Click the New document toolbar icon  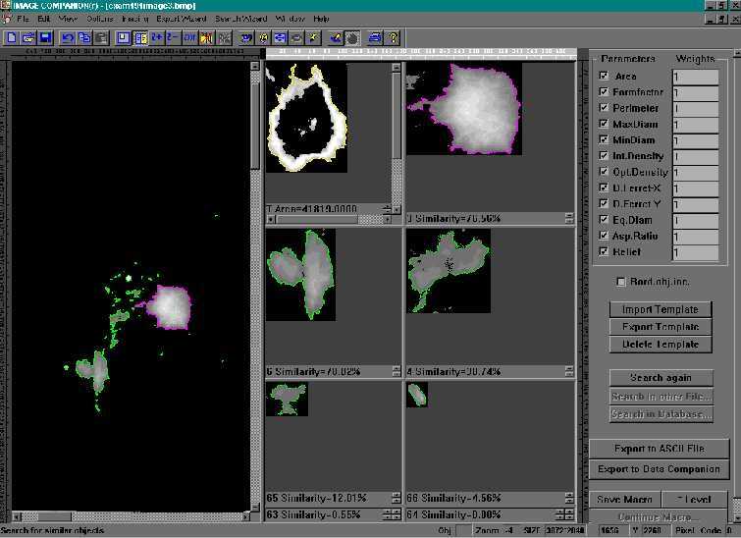click(12, 37)
